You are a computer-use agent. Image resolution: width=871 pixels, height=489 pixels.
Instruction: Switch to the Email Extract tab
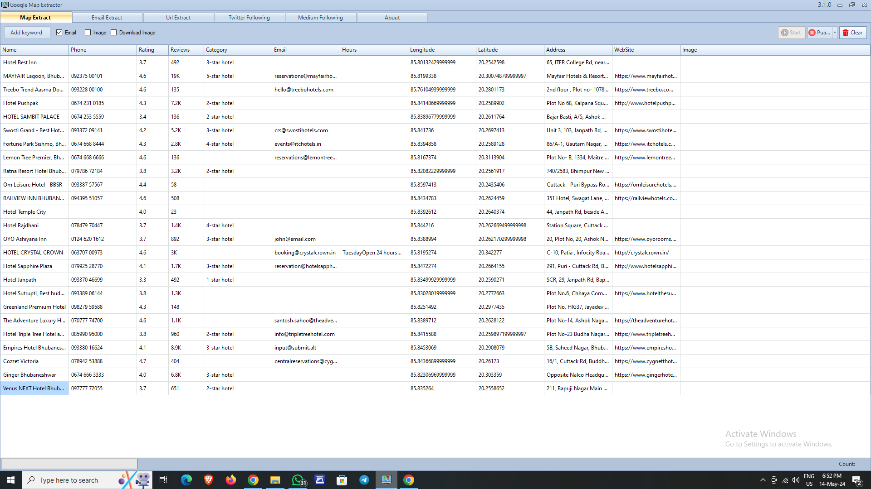(x=107, y=17)
